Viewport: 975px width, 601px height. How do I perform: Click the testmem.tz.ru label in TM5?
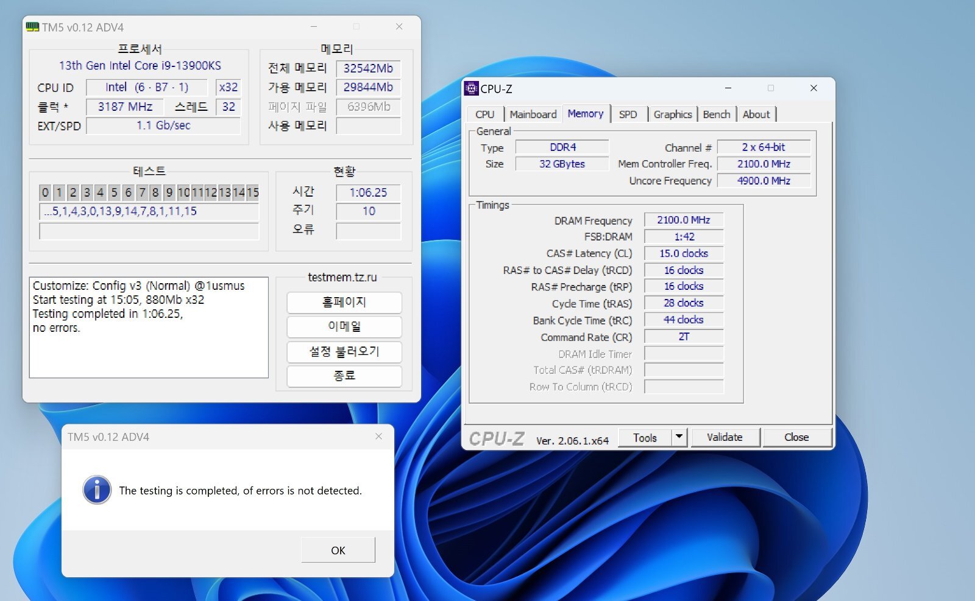tap(342, 277)
